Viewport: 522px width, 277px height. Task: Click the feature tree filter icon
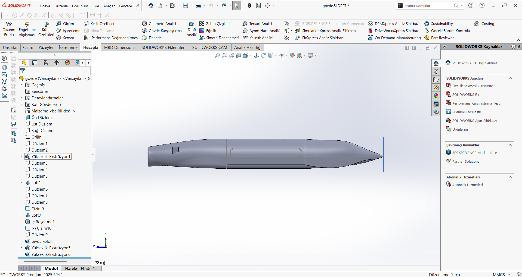[x=23, y=71]
